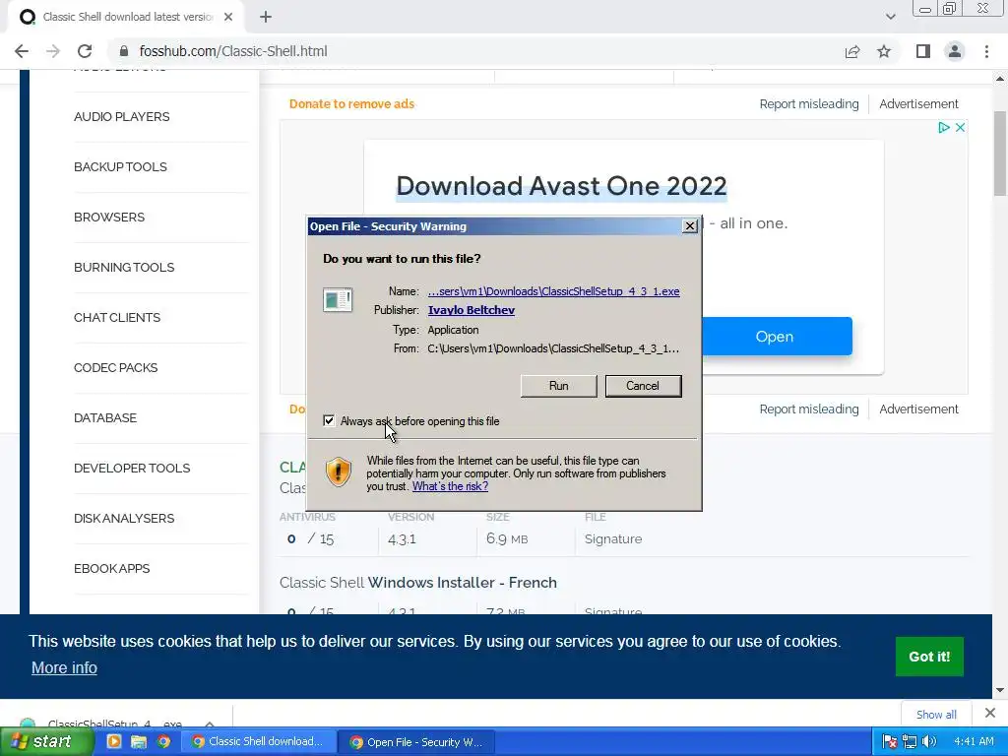This screenshot has height=756, width=1008.
Task: Click the forward navigation arrow
Action: click(x=53, y=51)
